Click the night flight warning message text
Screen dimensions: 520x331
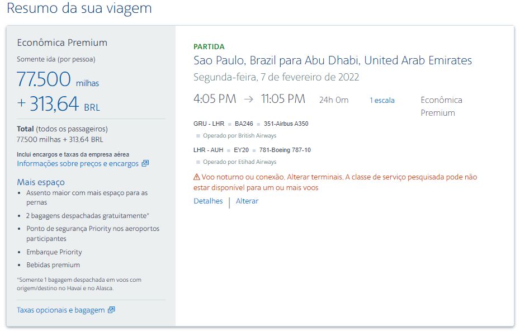[x=335, y=182]
